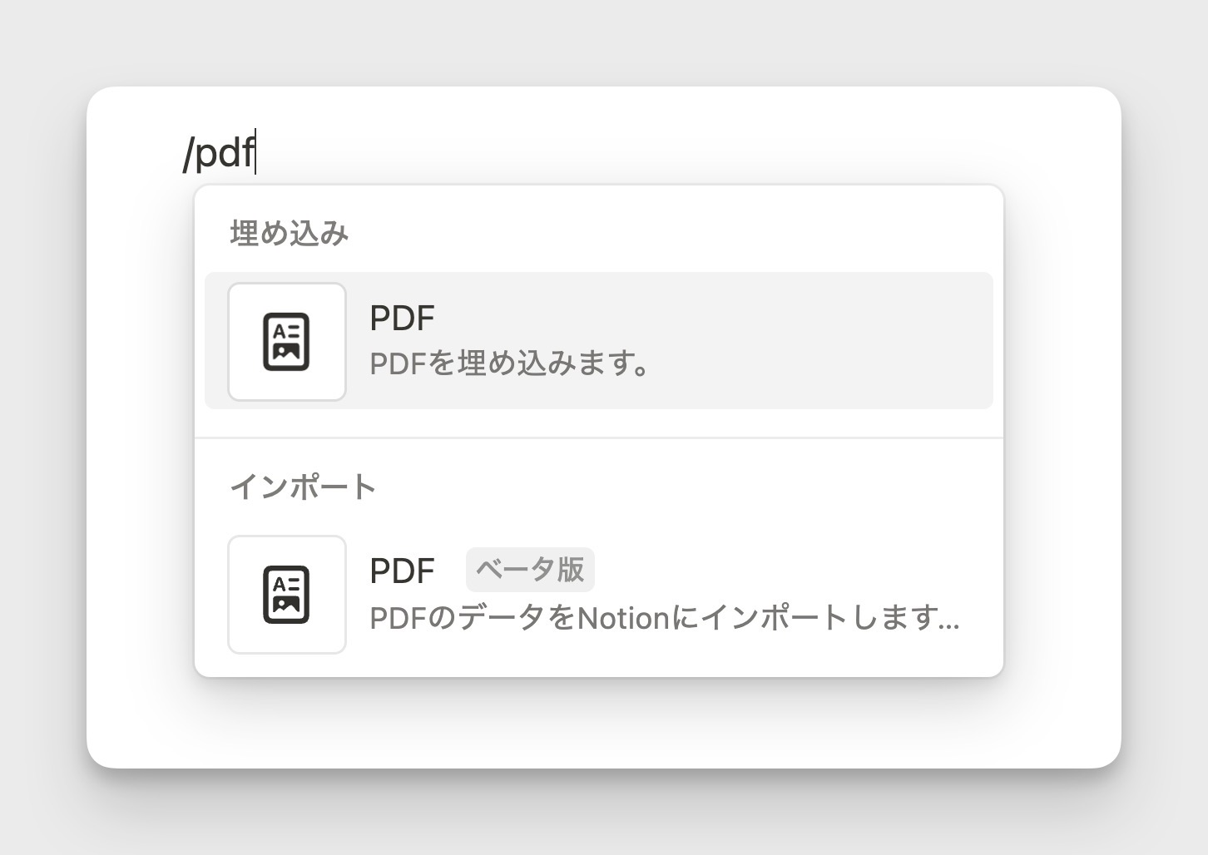The width and height of the screenshot is (1208, 855).
Task: Click the PDF embed document icon
Action: click(x=287, y=342)
